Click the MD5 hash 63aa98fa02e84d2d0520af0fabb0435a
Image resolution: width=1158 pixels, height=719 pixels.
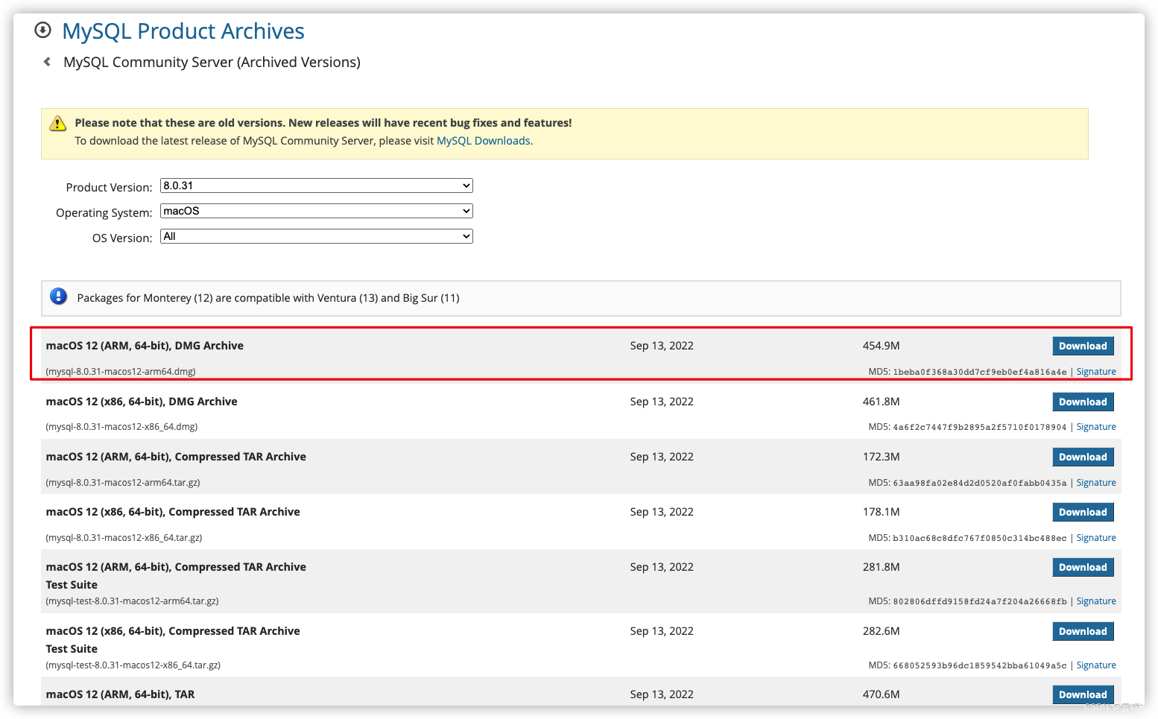(979, 483)
